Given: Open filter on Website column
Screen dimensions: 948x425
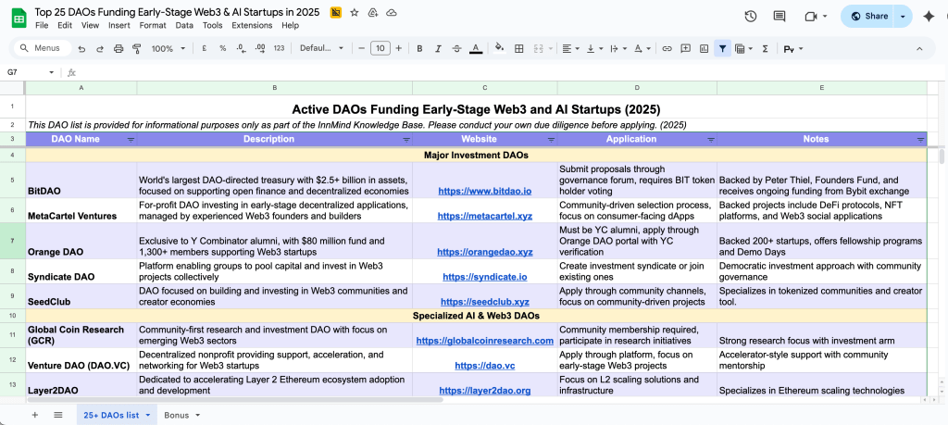Looking at the screenshot, I should (x=551, y=140).
